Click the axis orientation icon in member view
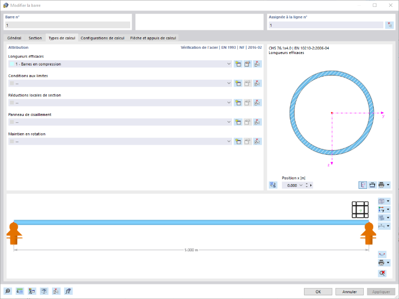Viewport: 399px width, 299px height. coord(381,209)
